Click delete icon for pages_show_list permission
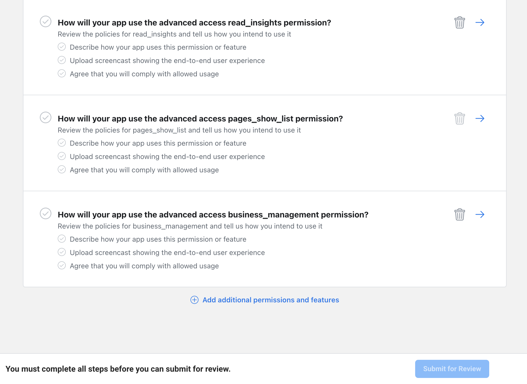The image size is (527, 384). point(459,118)
